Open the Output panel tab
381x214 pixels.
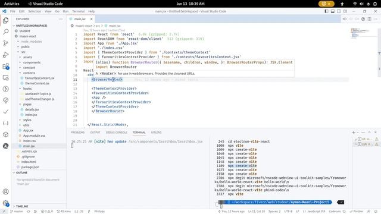click(95, 133)
